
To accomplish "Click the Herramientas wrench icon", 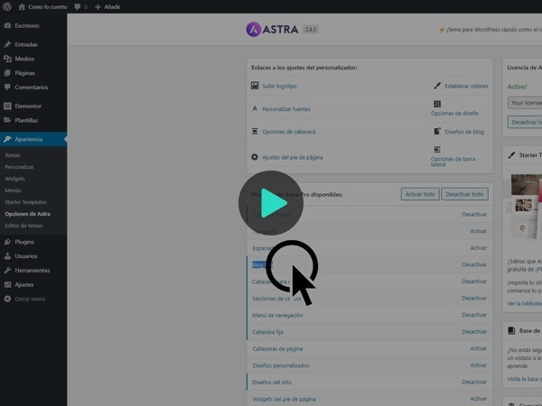I will point(7,271).
